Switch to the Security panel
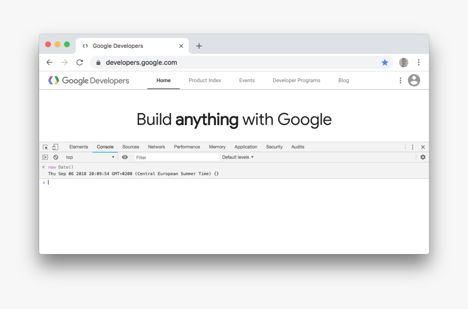The width and height of the screenshot is (468, 309). click(274, 147)
